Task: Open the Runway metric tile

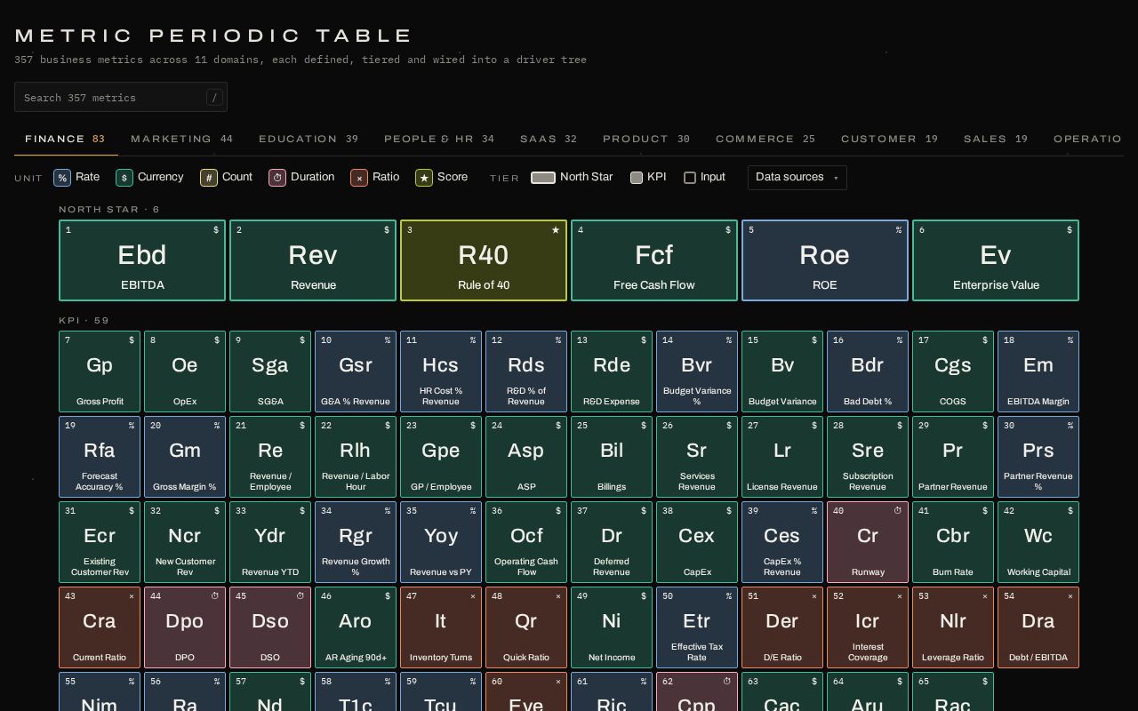Action: (868, 542)
